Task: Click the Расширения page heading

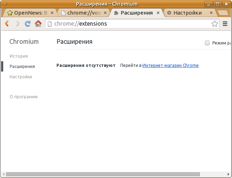Action: point(75,42)
